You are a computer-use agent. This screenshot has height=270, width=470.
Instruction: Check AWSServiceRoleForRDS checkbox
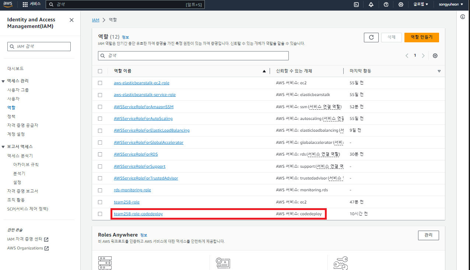coord(100,154)
